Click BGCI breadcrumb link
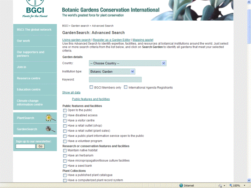The width and height of the screenshot is (251, 188). 65,26
